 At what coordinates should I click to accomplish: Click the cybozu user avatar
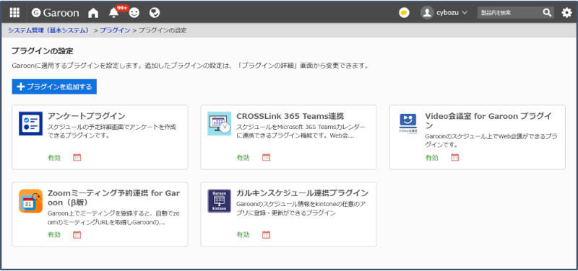tap(427, 13)
